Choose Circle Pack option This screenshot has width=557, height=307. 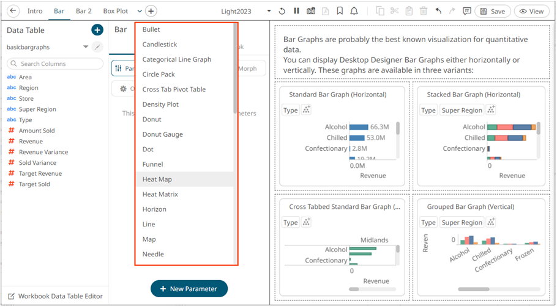[x=185, y=74]
